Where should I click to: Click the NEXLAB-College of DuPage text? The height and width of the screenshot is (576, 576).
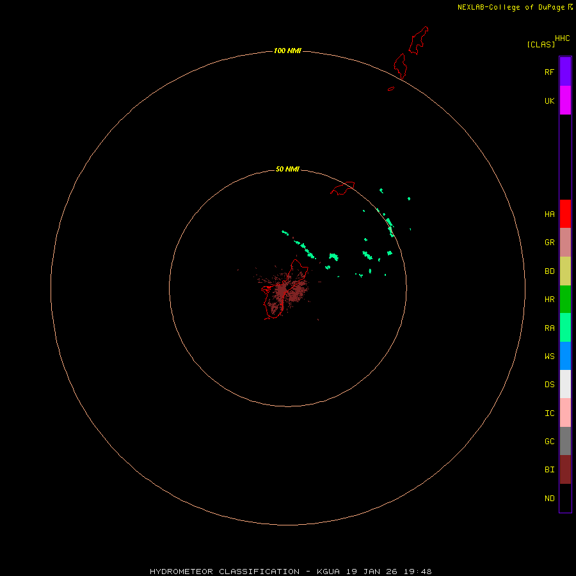(511, 7)
